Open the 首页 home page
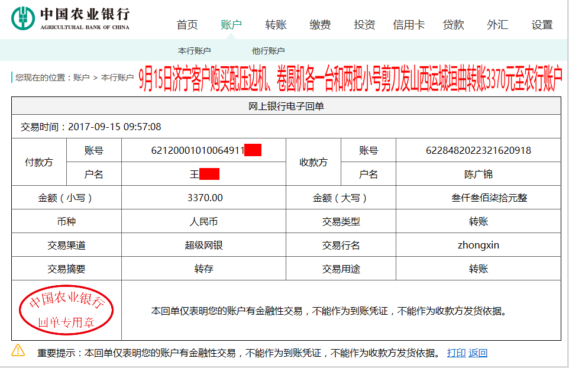 tap(186, 24)
